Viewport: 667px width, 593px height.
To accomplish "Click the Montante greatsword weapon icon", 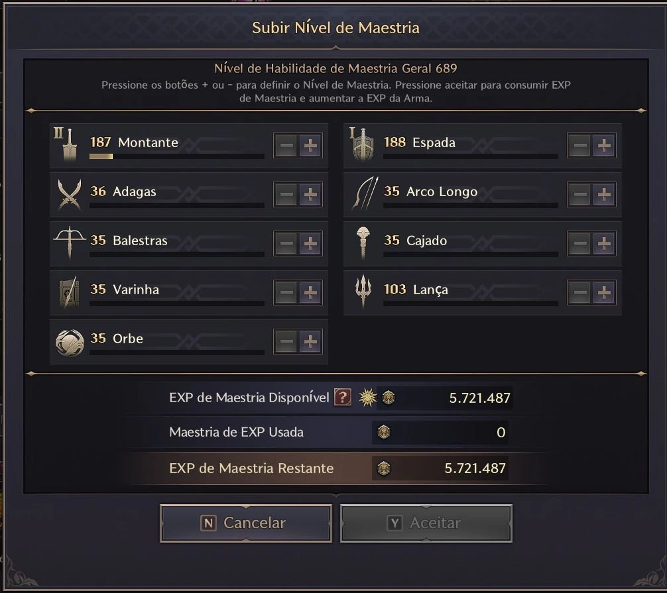I will point(69,144).
